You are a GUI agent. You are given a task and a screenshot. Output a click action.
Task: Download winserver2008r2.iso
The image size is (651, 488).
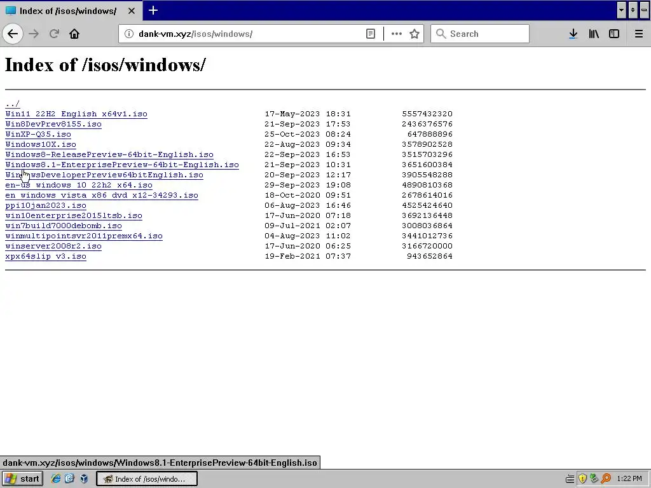tap(53, 246)
